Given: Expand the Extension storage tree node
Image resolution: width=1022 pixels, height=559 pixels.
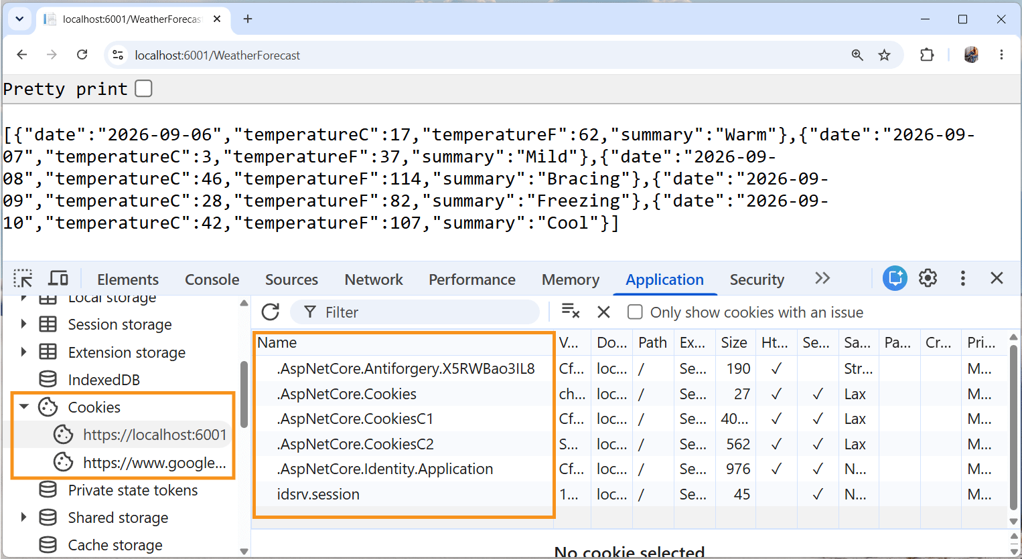Looking at the screenshot, I should coord(24,352).
